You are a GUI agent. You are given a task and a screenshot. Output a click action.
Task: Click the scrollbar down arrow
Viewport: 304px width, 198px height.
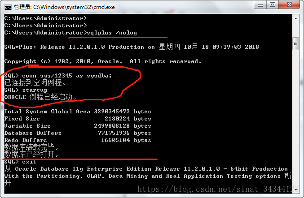click(296, 189)
